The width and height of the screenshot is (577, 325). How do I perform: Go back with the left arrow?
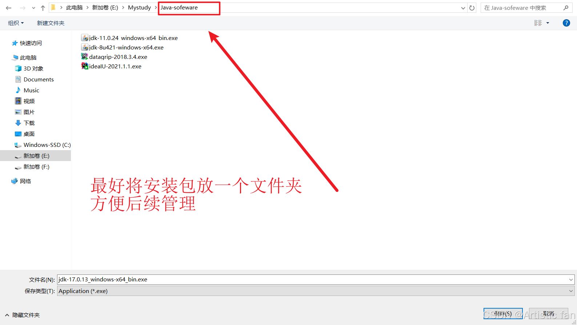coord(9,8)
